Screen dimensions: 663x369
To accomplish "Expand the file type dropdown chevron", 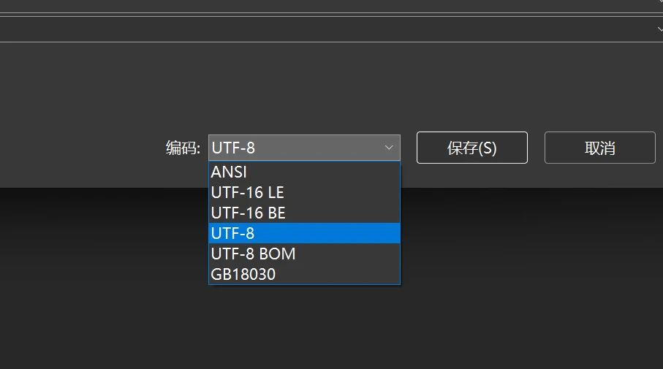I will (x=658, y=29).
